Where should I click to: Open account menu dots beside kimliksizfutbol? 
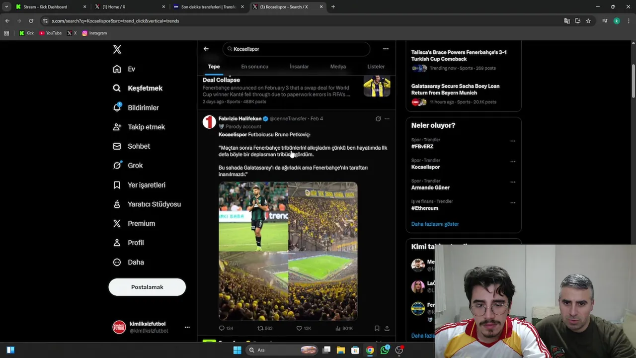coord(187,327)
